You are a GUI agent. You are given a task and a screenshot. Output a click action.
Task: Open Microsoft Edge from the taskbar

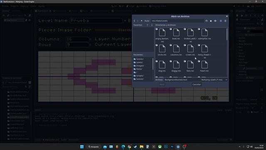[123, 147]
